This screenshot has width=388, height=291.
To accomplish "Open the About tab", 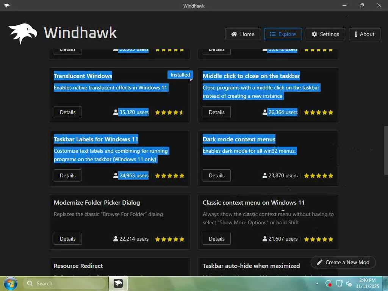I will click(365, 34).
